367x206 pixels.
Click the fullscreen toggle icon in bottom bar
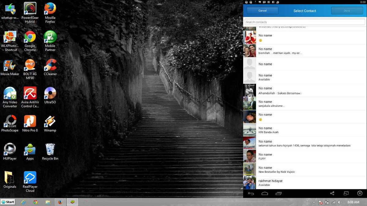click(346, 193)
